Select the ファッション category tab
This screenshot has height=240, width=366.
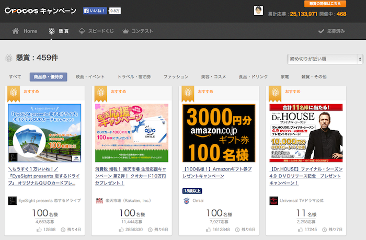click(176, 77)
